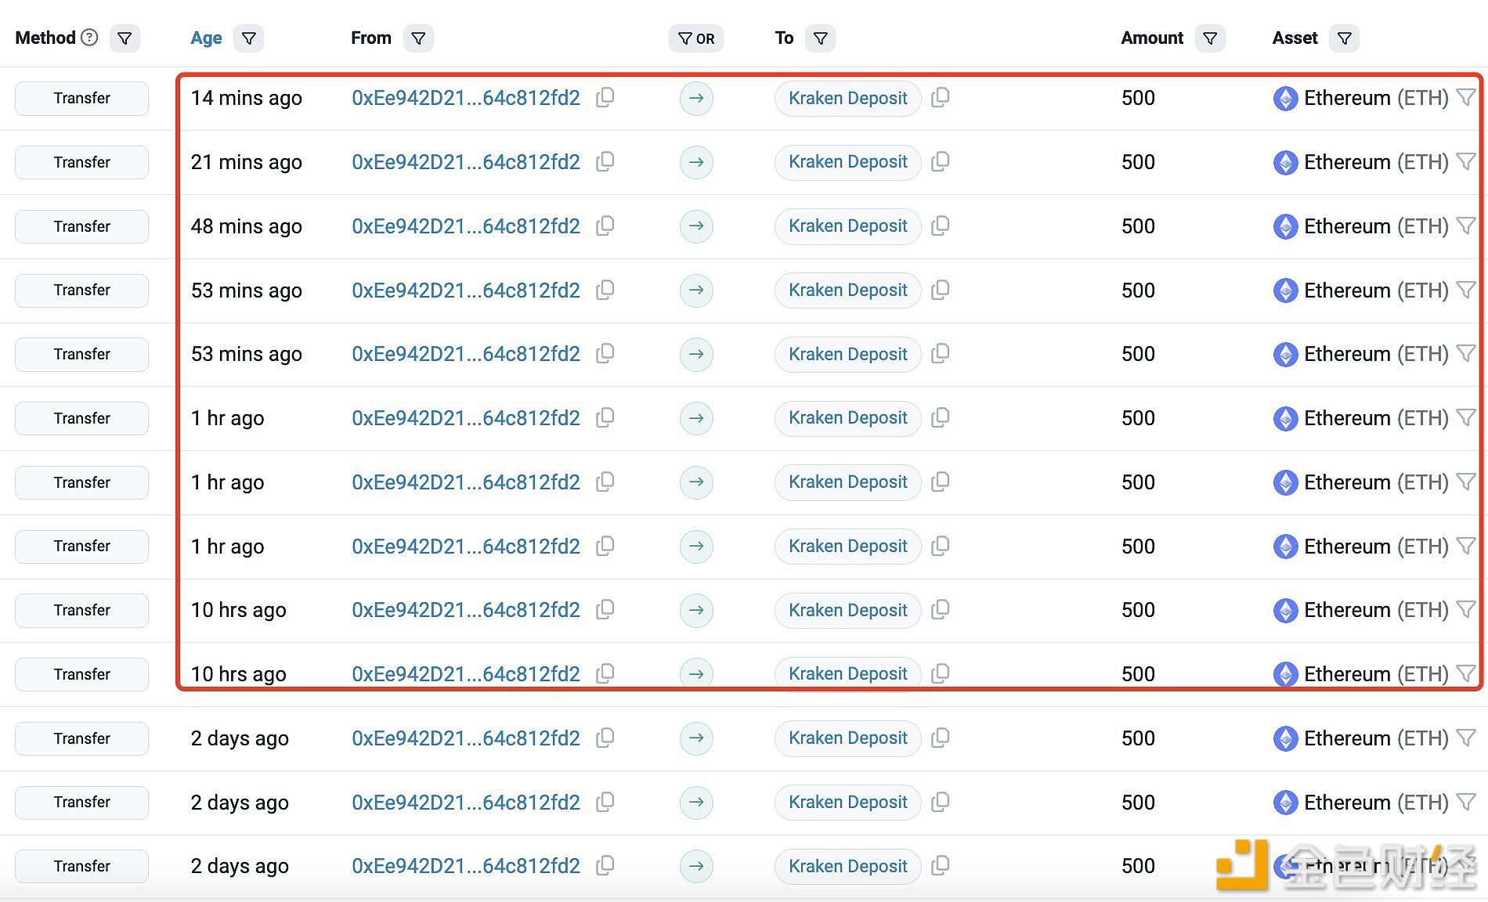Open the From column filter

(418, 38)
